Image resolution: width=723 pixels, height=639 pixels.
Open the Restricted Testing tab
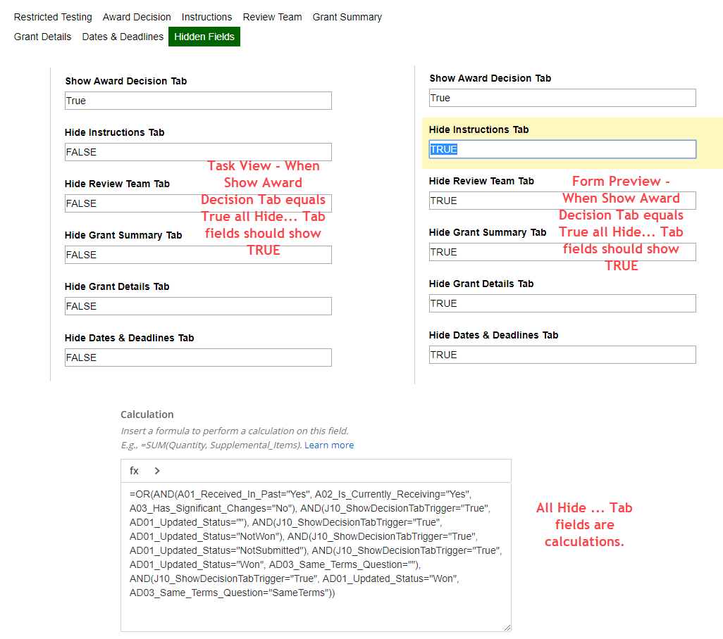coord(53,17)
